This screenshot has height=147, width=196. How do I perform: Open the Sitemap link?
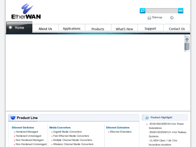[157, 17]
